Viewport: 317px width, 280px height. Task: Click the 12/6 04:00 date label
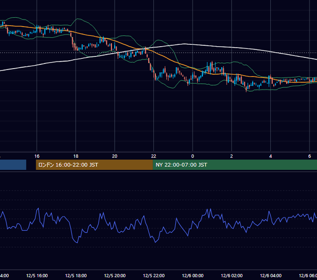point(271,276)
